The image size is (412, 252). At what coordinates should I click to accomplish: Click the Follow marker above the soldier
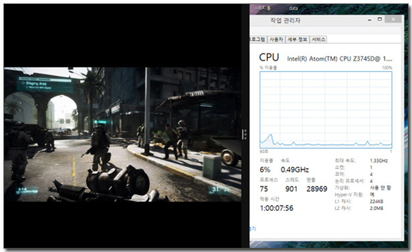coord(100,122)
